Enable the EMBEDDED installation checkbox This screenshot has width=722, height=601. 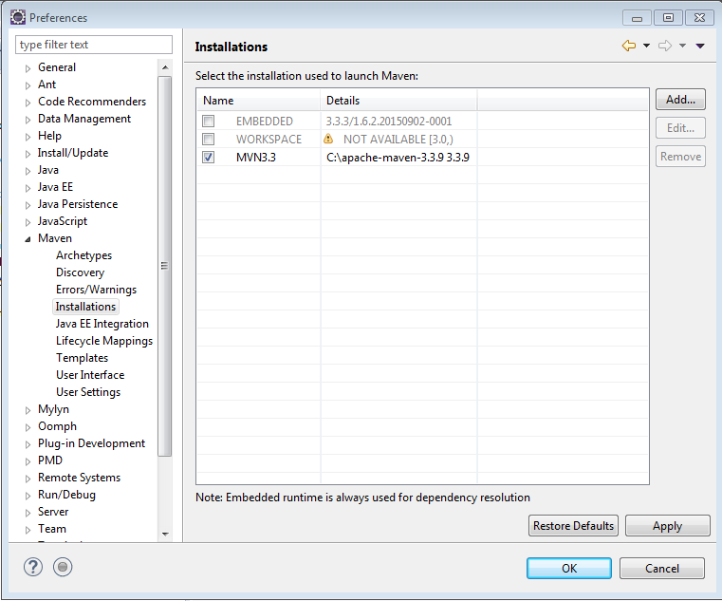209,122
